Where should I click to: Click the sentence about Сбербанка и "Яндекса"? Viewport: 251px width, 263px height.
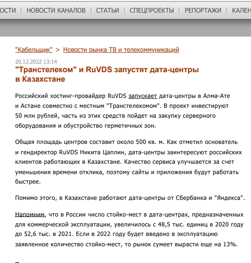point(130,198)
